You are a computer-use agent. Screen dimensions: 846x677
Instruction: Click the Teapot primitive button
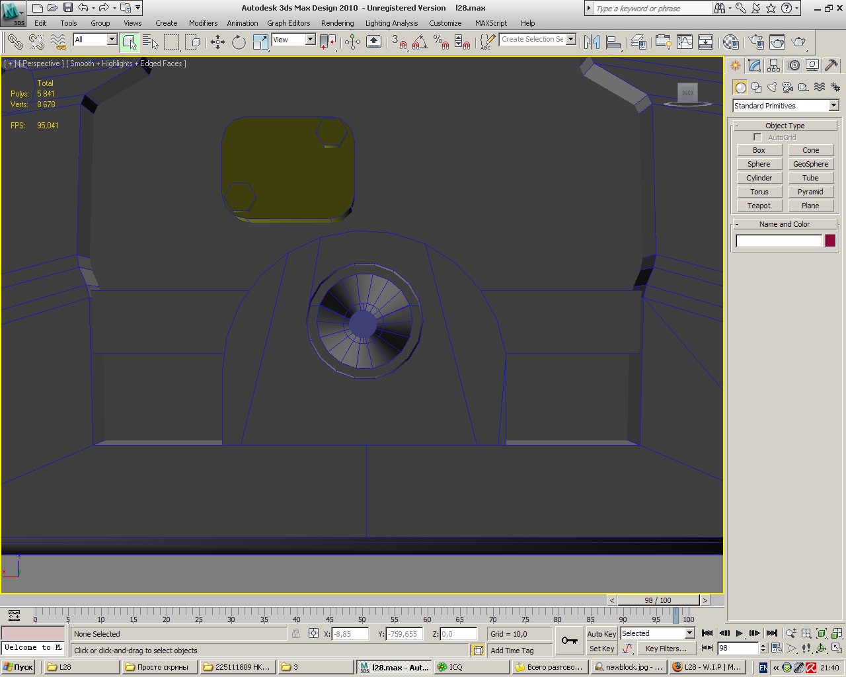(x=759, y=206)
